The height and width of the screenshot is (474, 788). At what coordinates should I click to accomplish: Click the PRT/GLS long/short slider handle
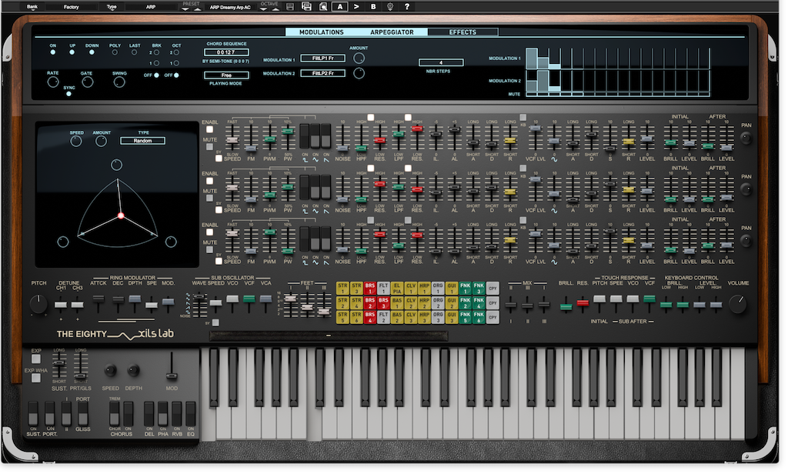[80, 376]
